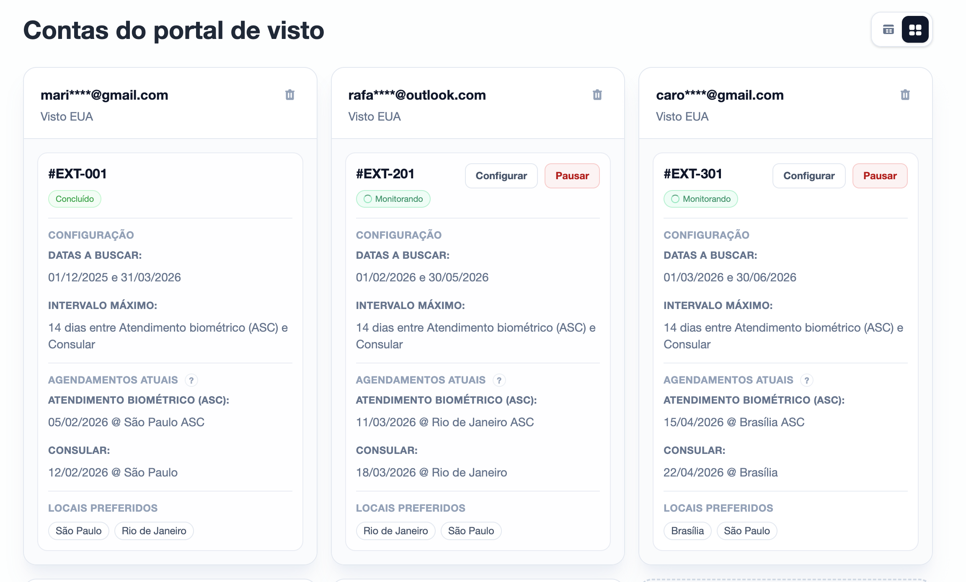This screenshot has height=582, width=966.
Task: Open help for EXT-201 agendamentos atuais
Action: click(x=499, y=380)
